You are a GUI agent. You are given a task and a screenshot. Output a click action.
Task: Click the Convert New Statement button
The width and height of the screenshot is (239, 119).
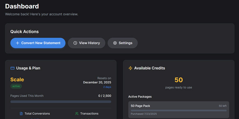point(38,43)
